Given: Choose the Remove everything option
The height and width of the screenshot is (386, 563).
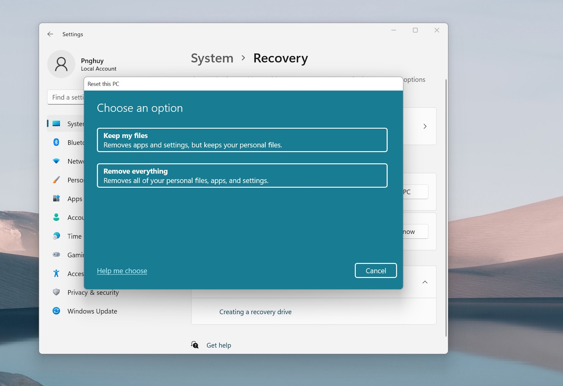Looking at the screenshot, I should (242, 176).
